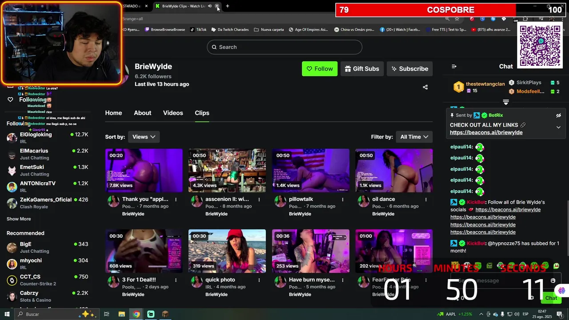Screen dimensions: 569x320
Task: Click the share icon below Subscribe
Action: pyautogui.click(x=425, y=87)
